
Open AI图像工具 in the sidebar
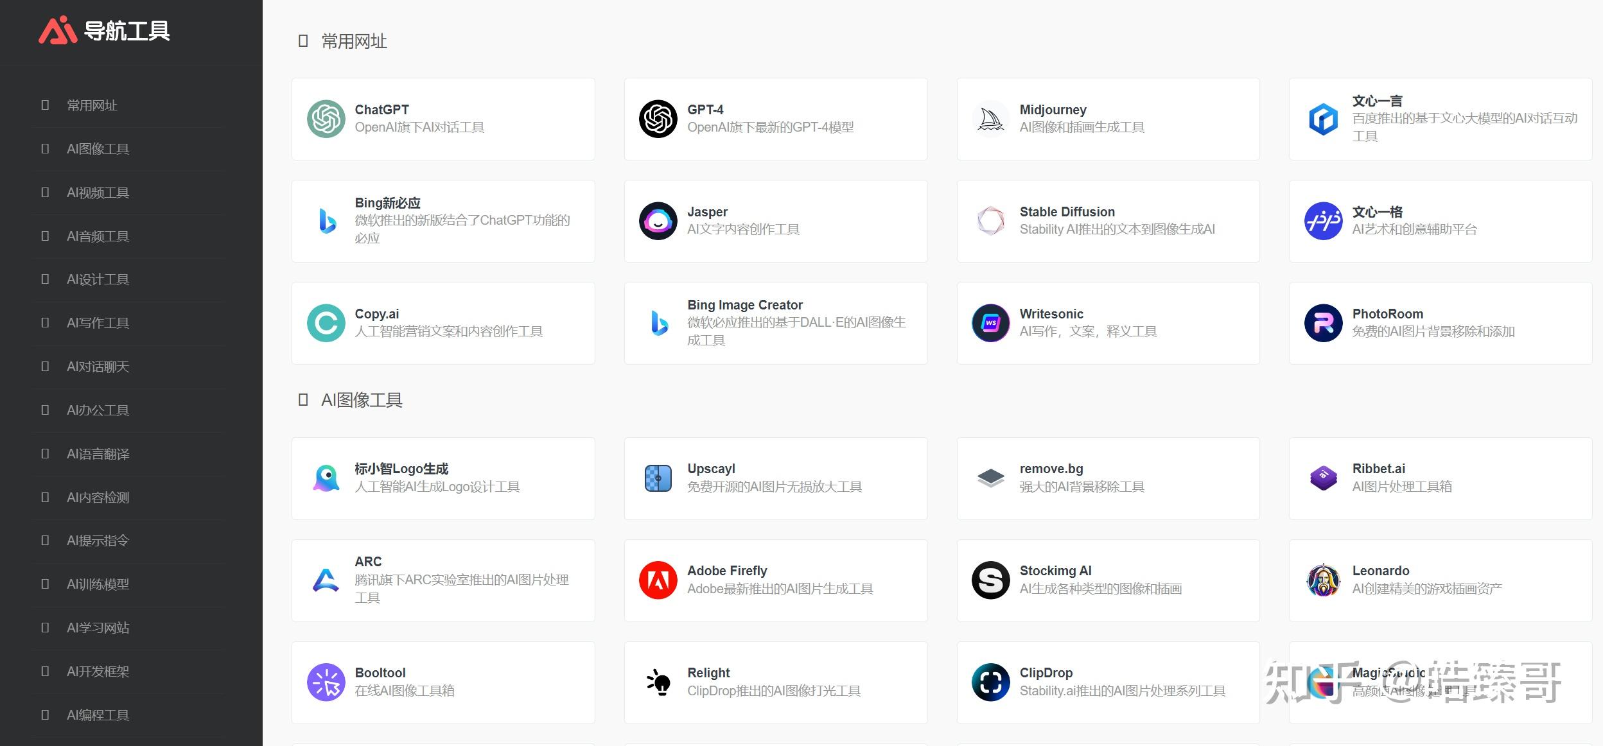98,149
